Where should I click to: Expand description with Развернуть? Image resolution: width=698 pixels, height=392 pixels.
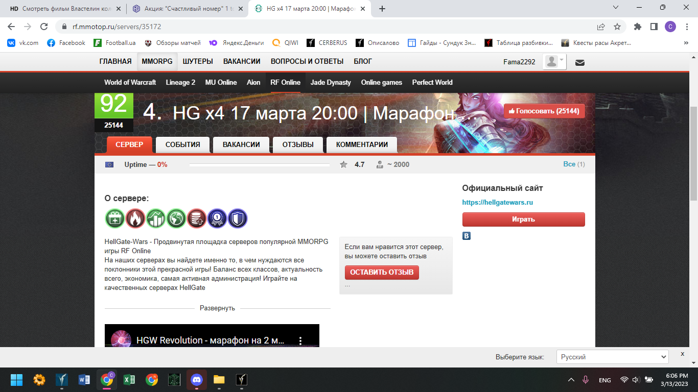(x=217, y=308)
